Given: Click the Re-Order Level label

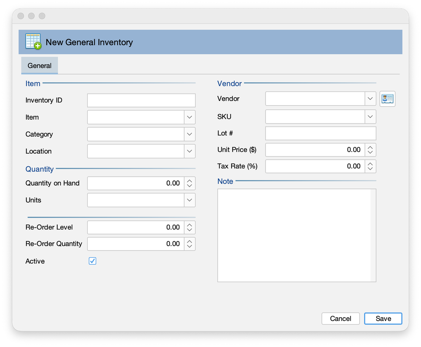Looking at the screenshot, I should pyautogui.click(x=49, y=227).
